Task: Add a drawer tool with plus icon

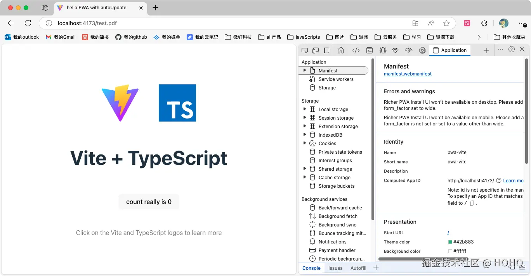Action: [376, 267]
